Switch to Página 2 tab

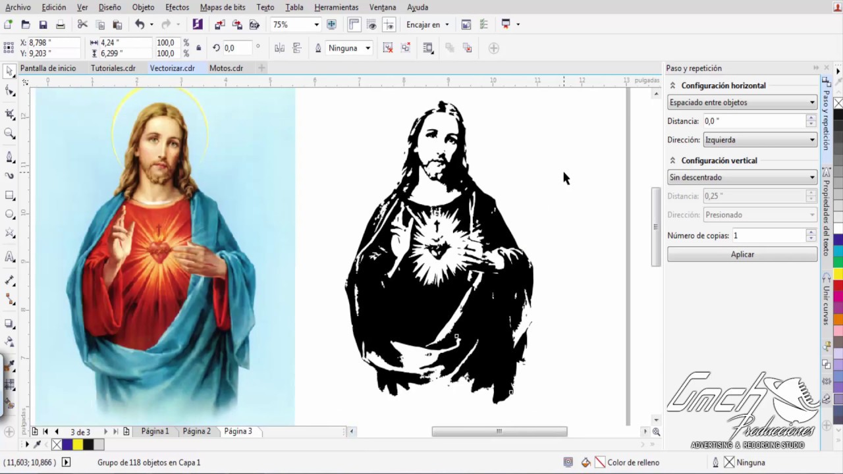pos(196,431)
